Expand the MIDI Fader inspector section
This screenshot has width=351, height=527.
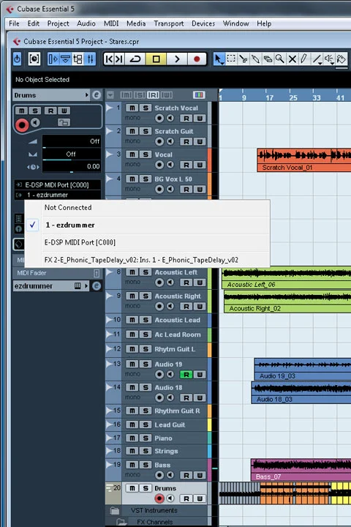58,273
